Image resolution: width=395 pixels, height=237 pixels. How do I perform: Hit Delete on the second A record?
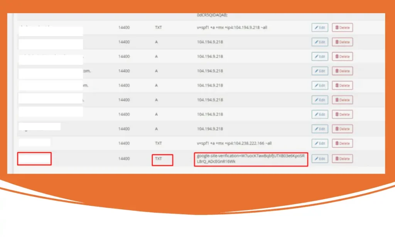click(342, 56)
